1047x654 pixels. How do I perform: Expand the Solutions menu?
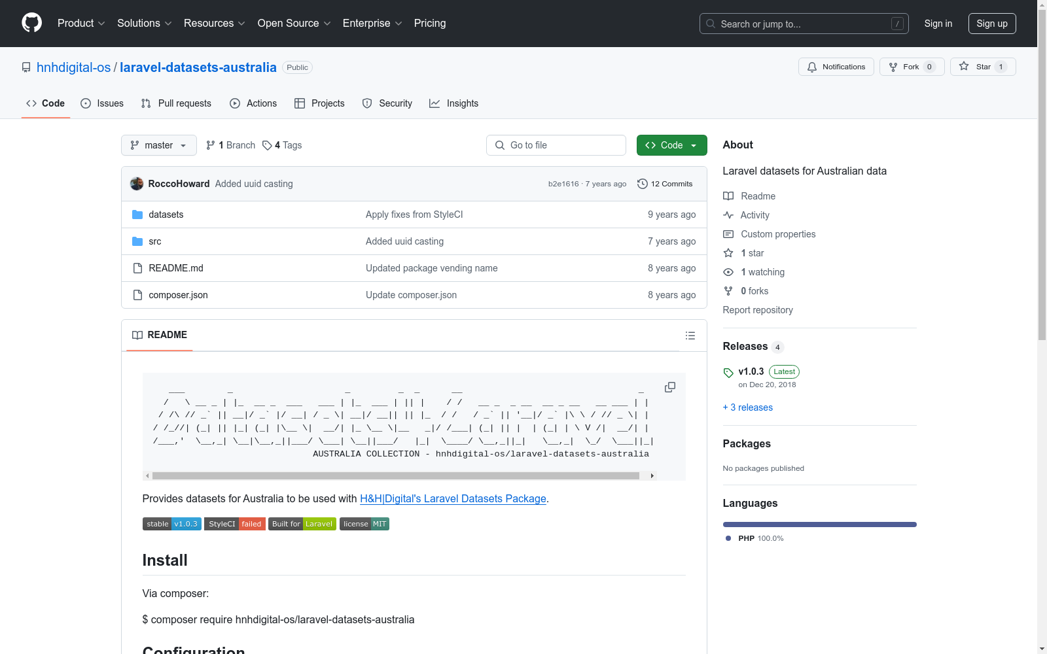tap(145, 23)
